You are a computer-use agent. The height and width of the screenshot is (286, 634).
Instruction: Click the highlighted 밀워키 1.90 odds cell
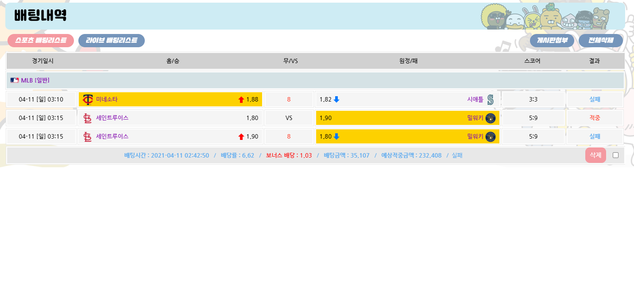[407, 118]
